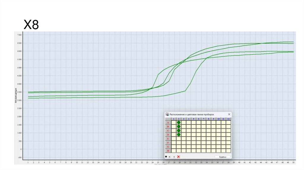Select the green tube in well D2
Viewport: 304px width, 170px height.
click(x=178, y=134)
